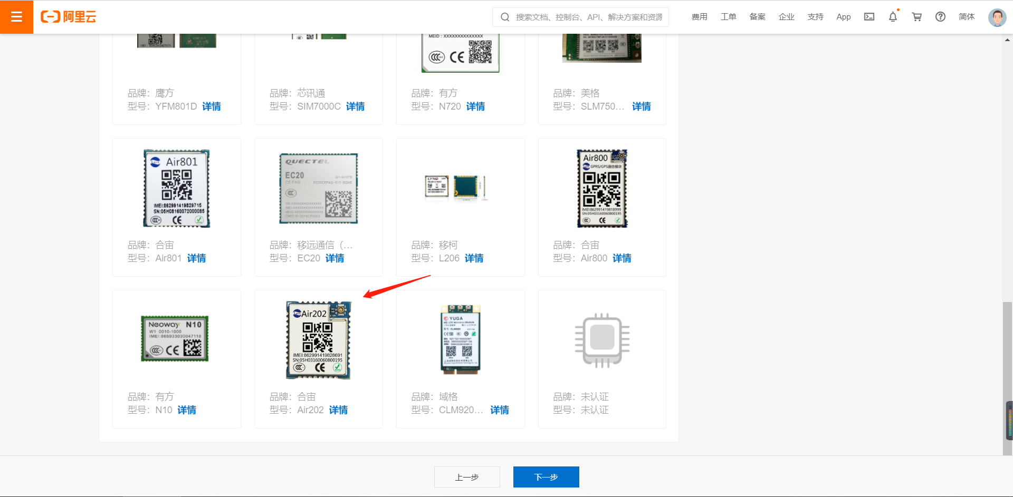Open 详情 for the N10 module
The image size is (1013, 497).
point(187,410)
